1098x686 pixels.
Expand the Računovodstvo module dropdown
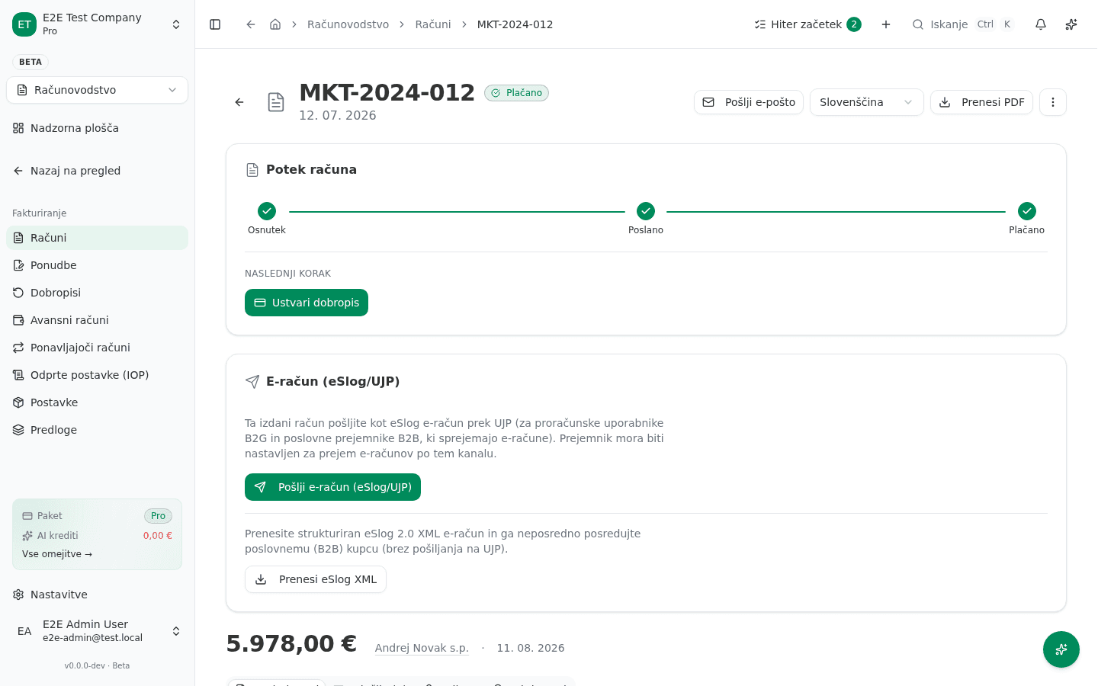pos(97,90)
